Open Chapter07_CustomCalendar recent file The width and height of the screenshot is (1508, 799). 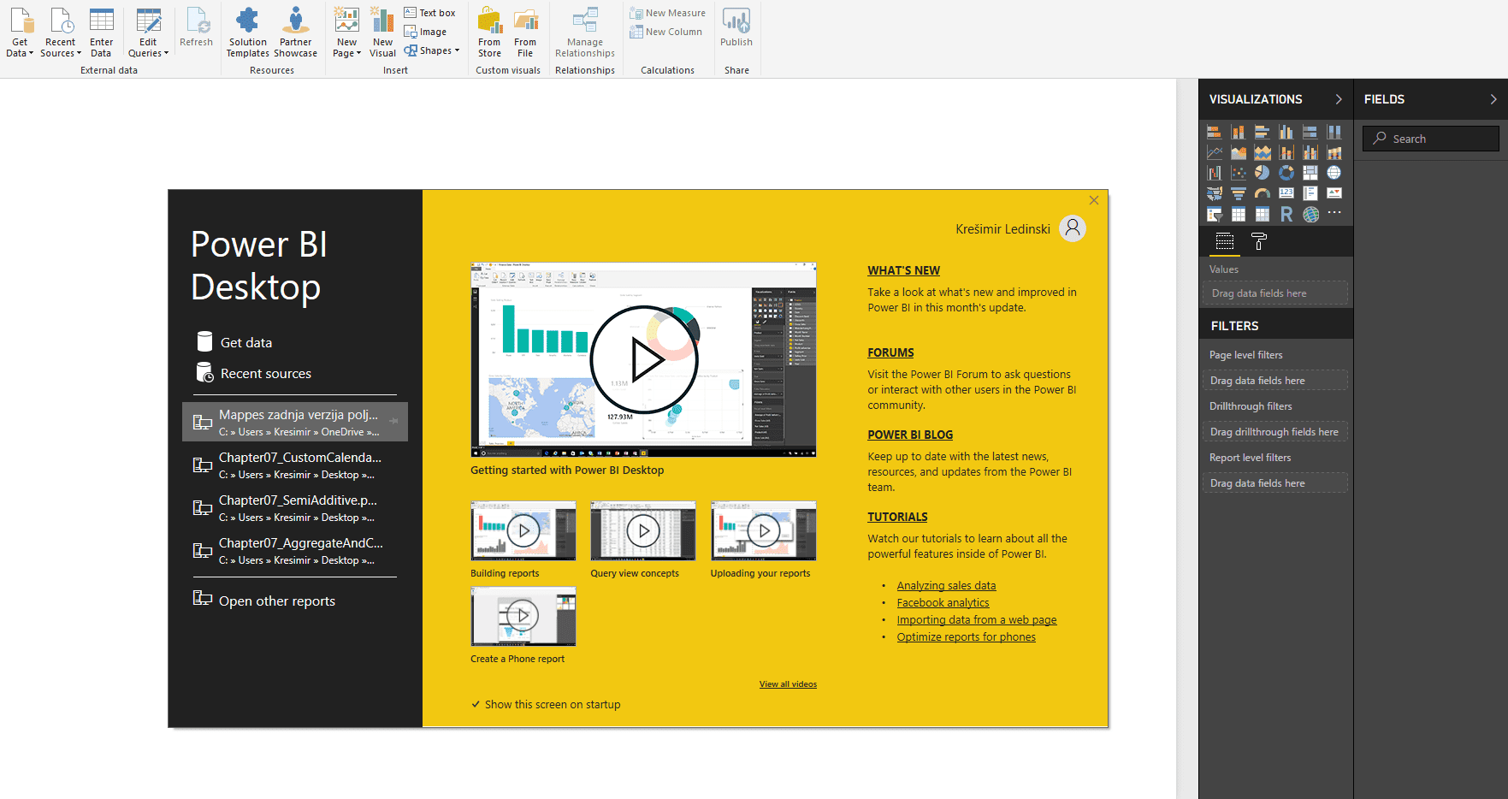tap(295, 465)
